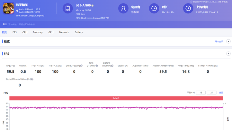Collapse the FPS section with arrow
The image size is (232, 130).
pyautogui.click(x=228, y=54)
